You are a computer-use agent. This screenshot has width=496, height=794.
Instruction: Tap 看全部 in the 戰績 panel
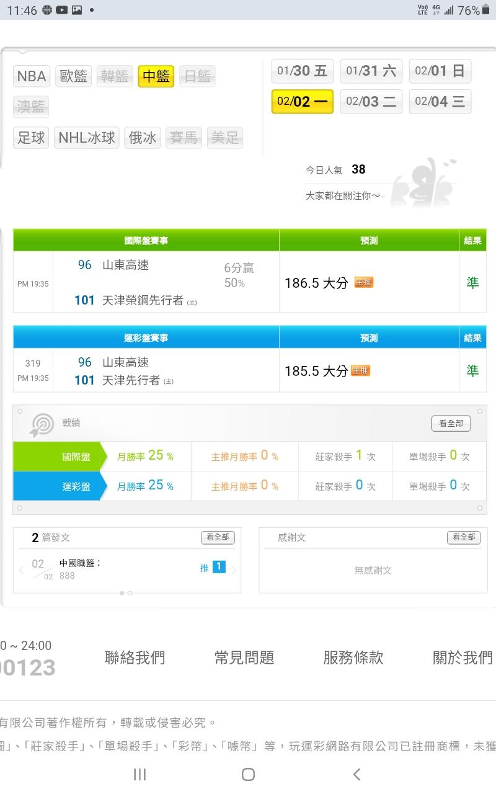pyautogui.click(x=451, y=424)
